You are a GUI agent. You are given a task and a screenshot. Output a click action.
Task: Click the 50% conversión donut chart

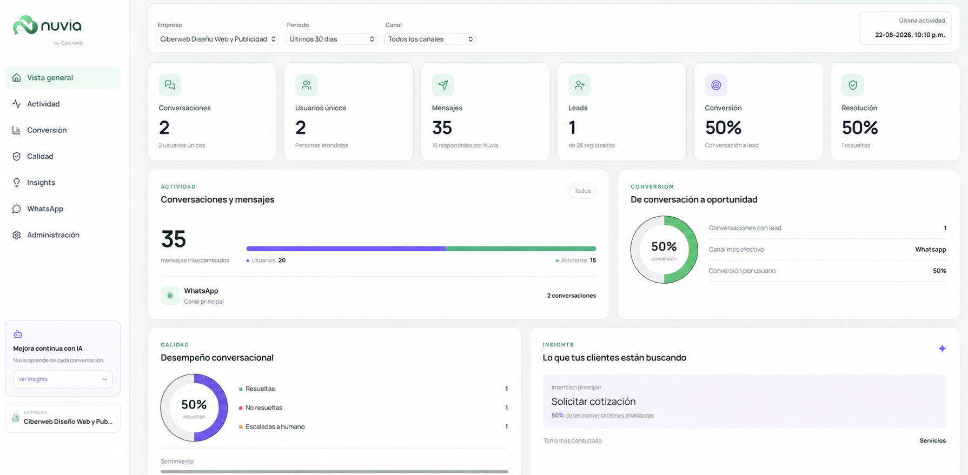(x=664, y=250)
